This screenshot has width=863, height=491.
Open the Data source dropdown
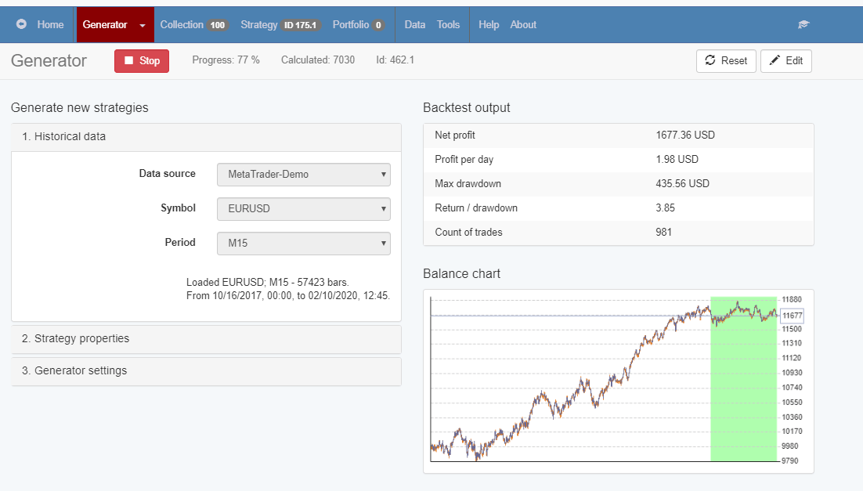tap(303, 174)
